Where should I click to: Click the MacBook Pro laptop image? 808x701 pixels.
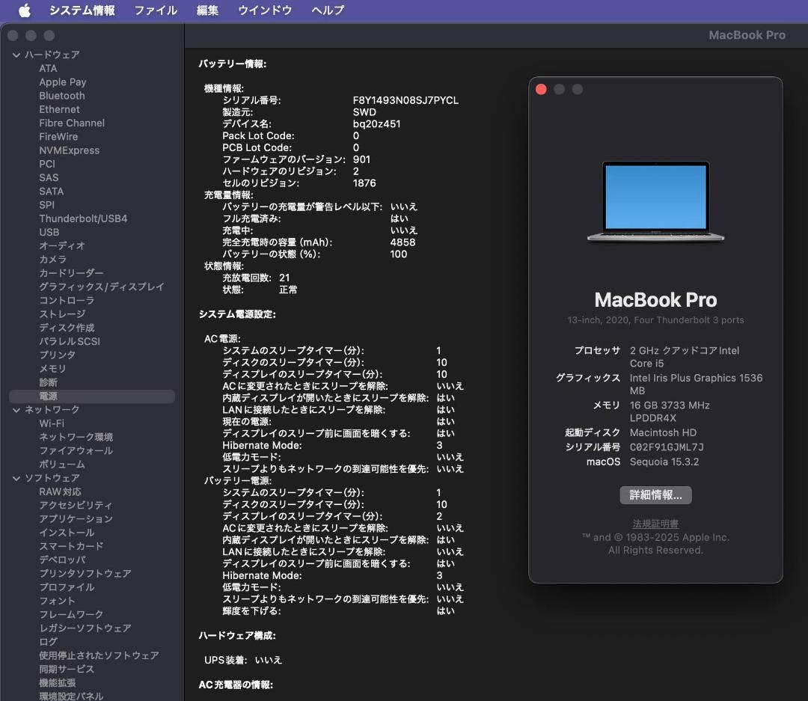[x=656, y=202]
